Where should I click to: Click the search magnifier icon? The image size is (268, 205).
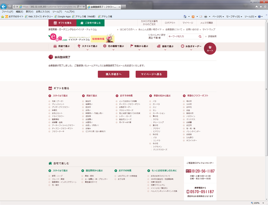[200, 37]
